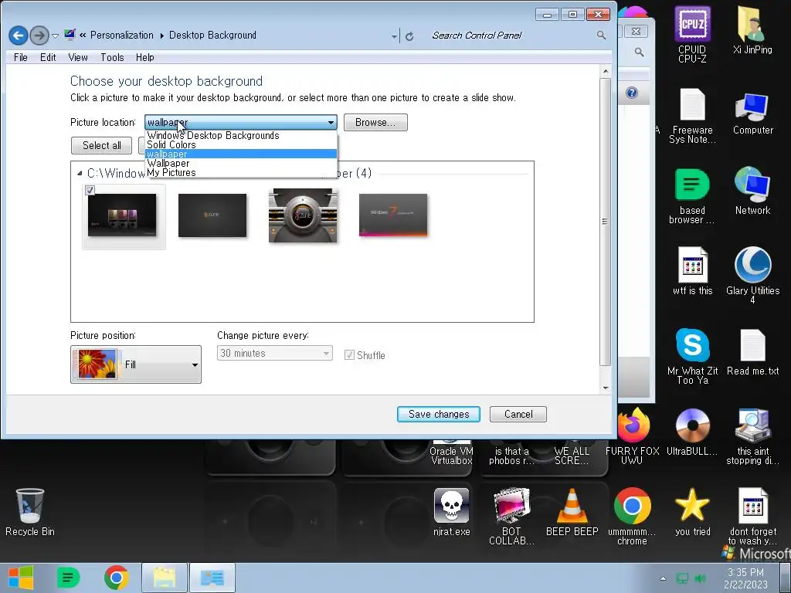Launch ummmmm... chrome desktop shortcut
This screenshot has height=593, width=791.
click(632, 517)
